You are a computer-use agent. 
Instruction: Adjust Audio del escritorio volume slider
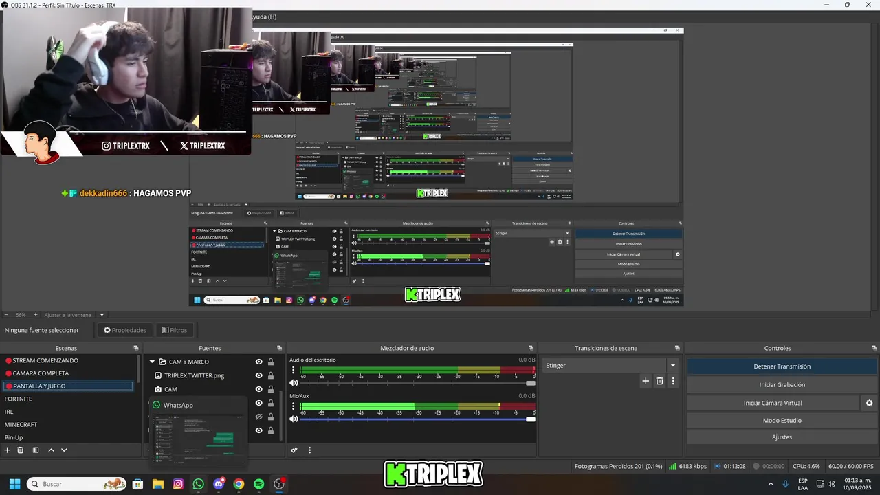(x=417, y=383)
